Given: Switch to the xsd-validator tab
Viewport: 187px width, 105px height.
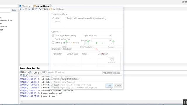Looking at the screenshot, I should [41, 6].
